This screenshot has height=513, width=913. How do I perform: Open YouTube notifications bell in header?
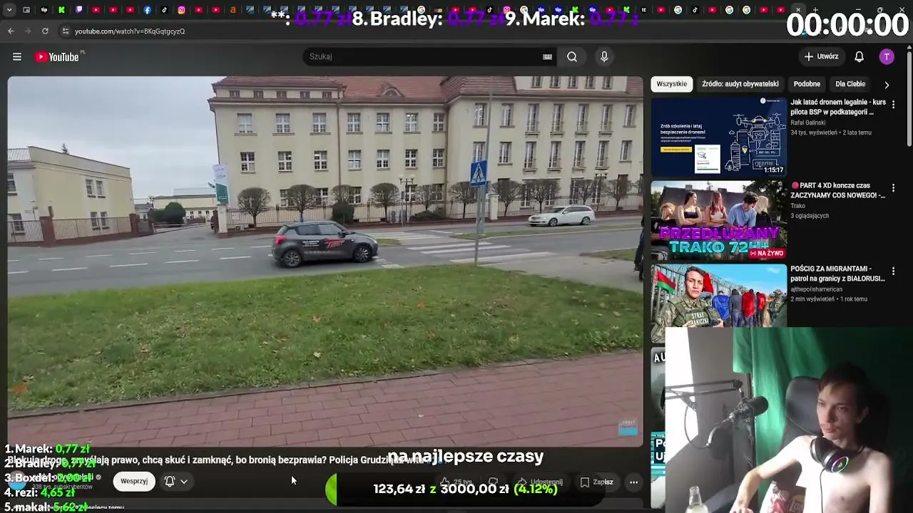pos(860,57)
